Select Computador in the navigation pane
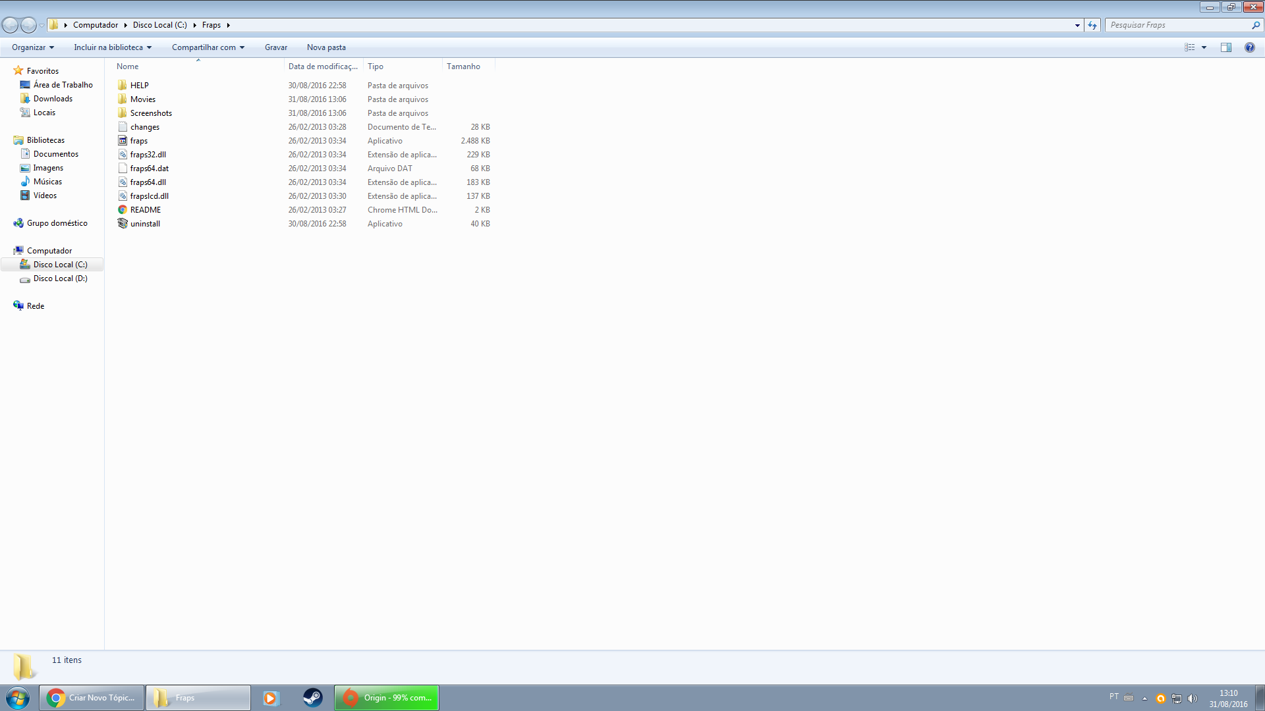Viewport: 1265px width, 711px height. 49,250
